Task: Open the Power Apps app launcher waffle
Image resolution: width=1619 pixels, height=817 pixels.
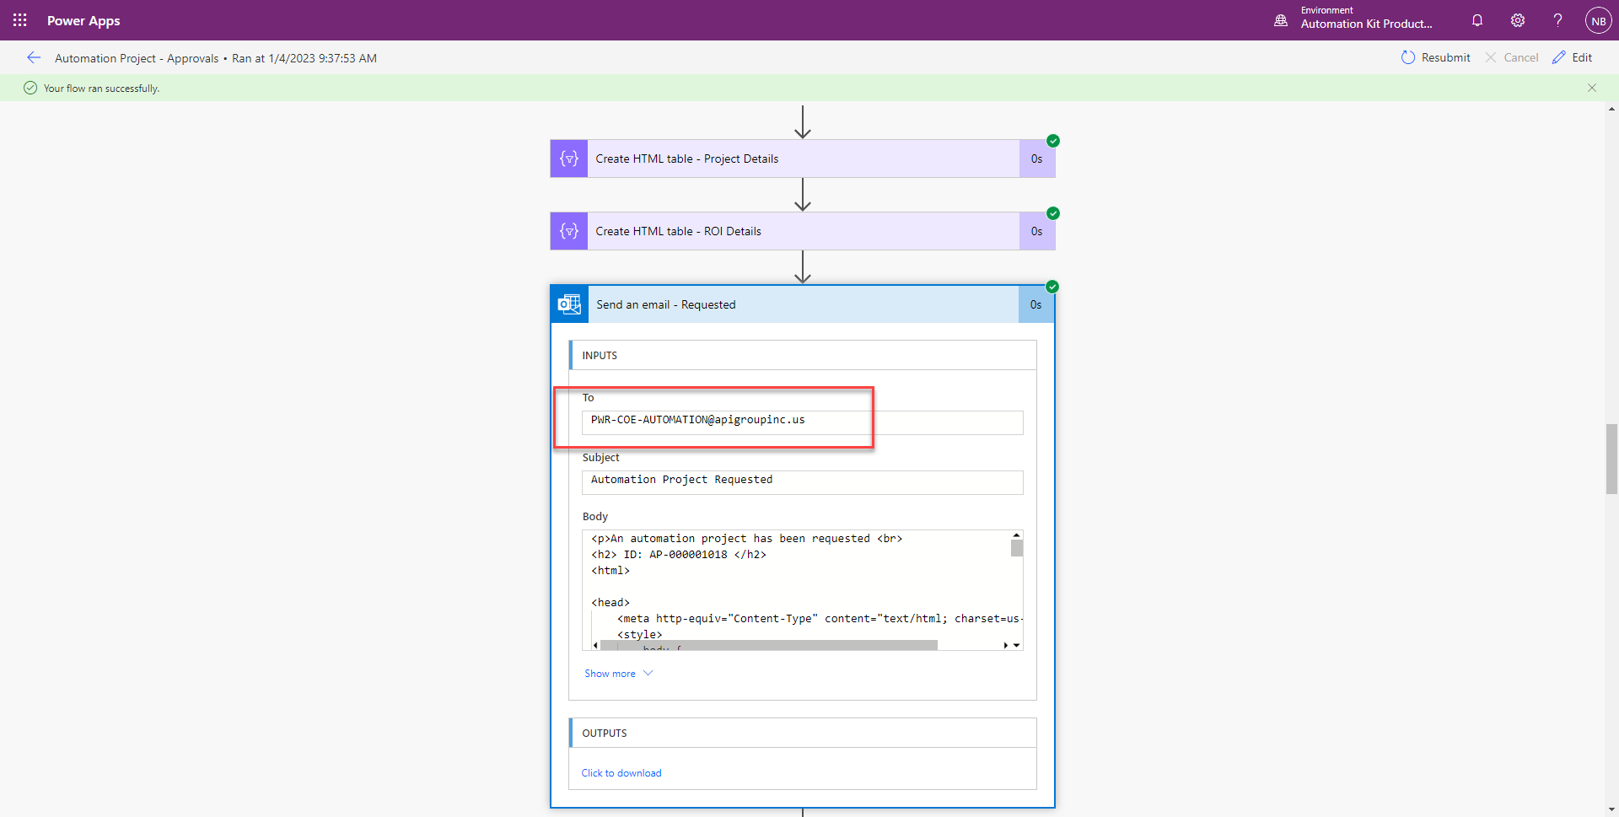Action: [x=19, y=20]
